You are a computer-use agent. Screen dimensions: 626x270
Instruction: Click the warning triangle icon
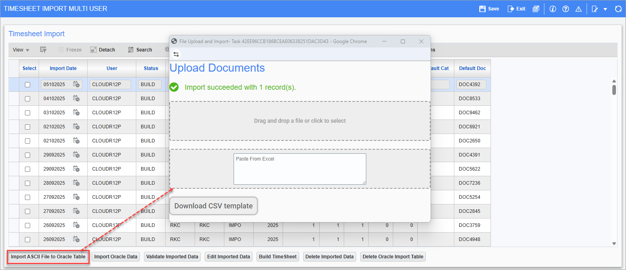(x=579, y=8)
